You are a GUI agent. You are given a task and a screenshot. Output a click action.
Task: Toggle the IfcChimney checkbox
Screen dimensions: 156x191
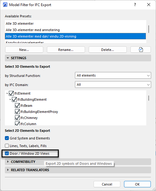pos(17,118)
